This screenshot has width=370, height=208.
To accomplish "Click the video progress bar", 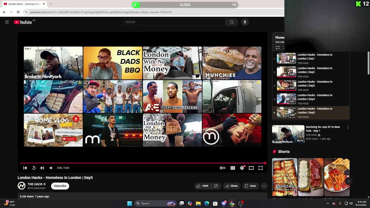I will pos(143,163).
